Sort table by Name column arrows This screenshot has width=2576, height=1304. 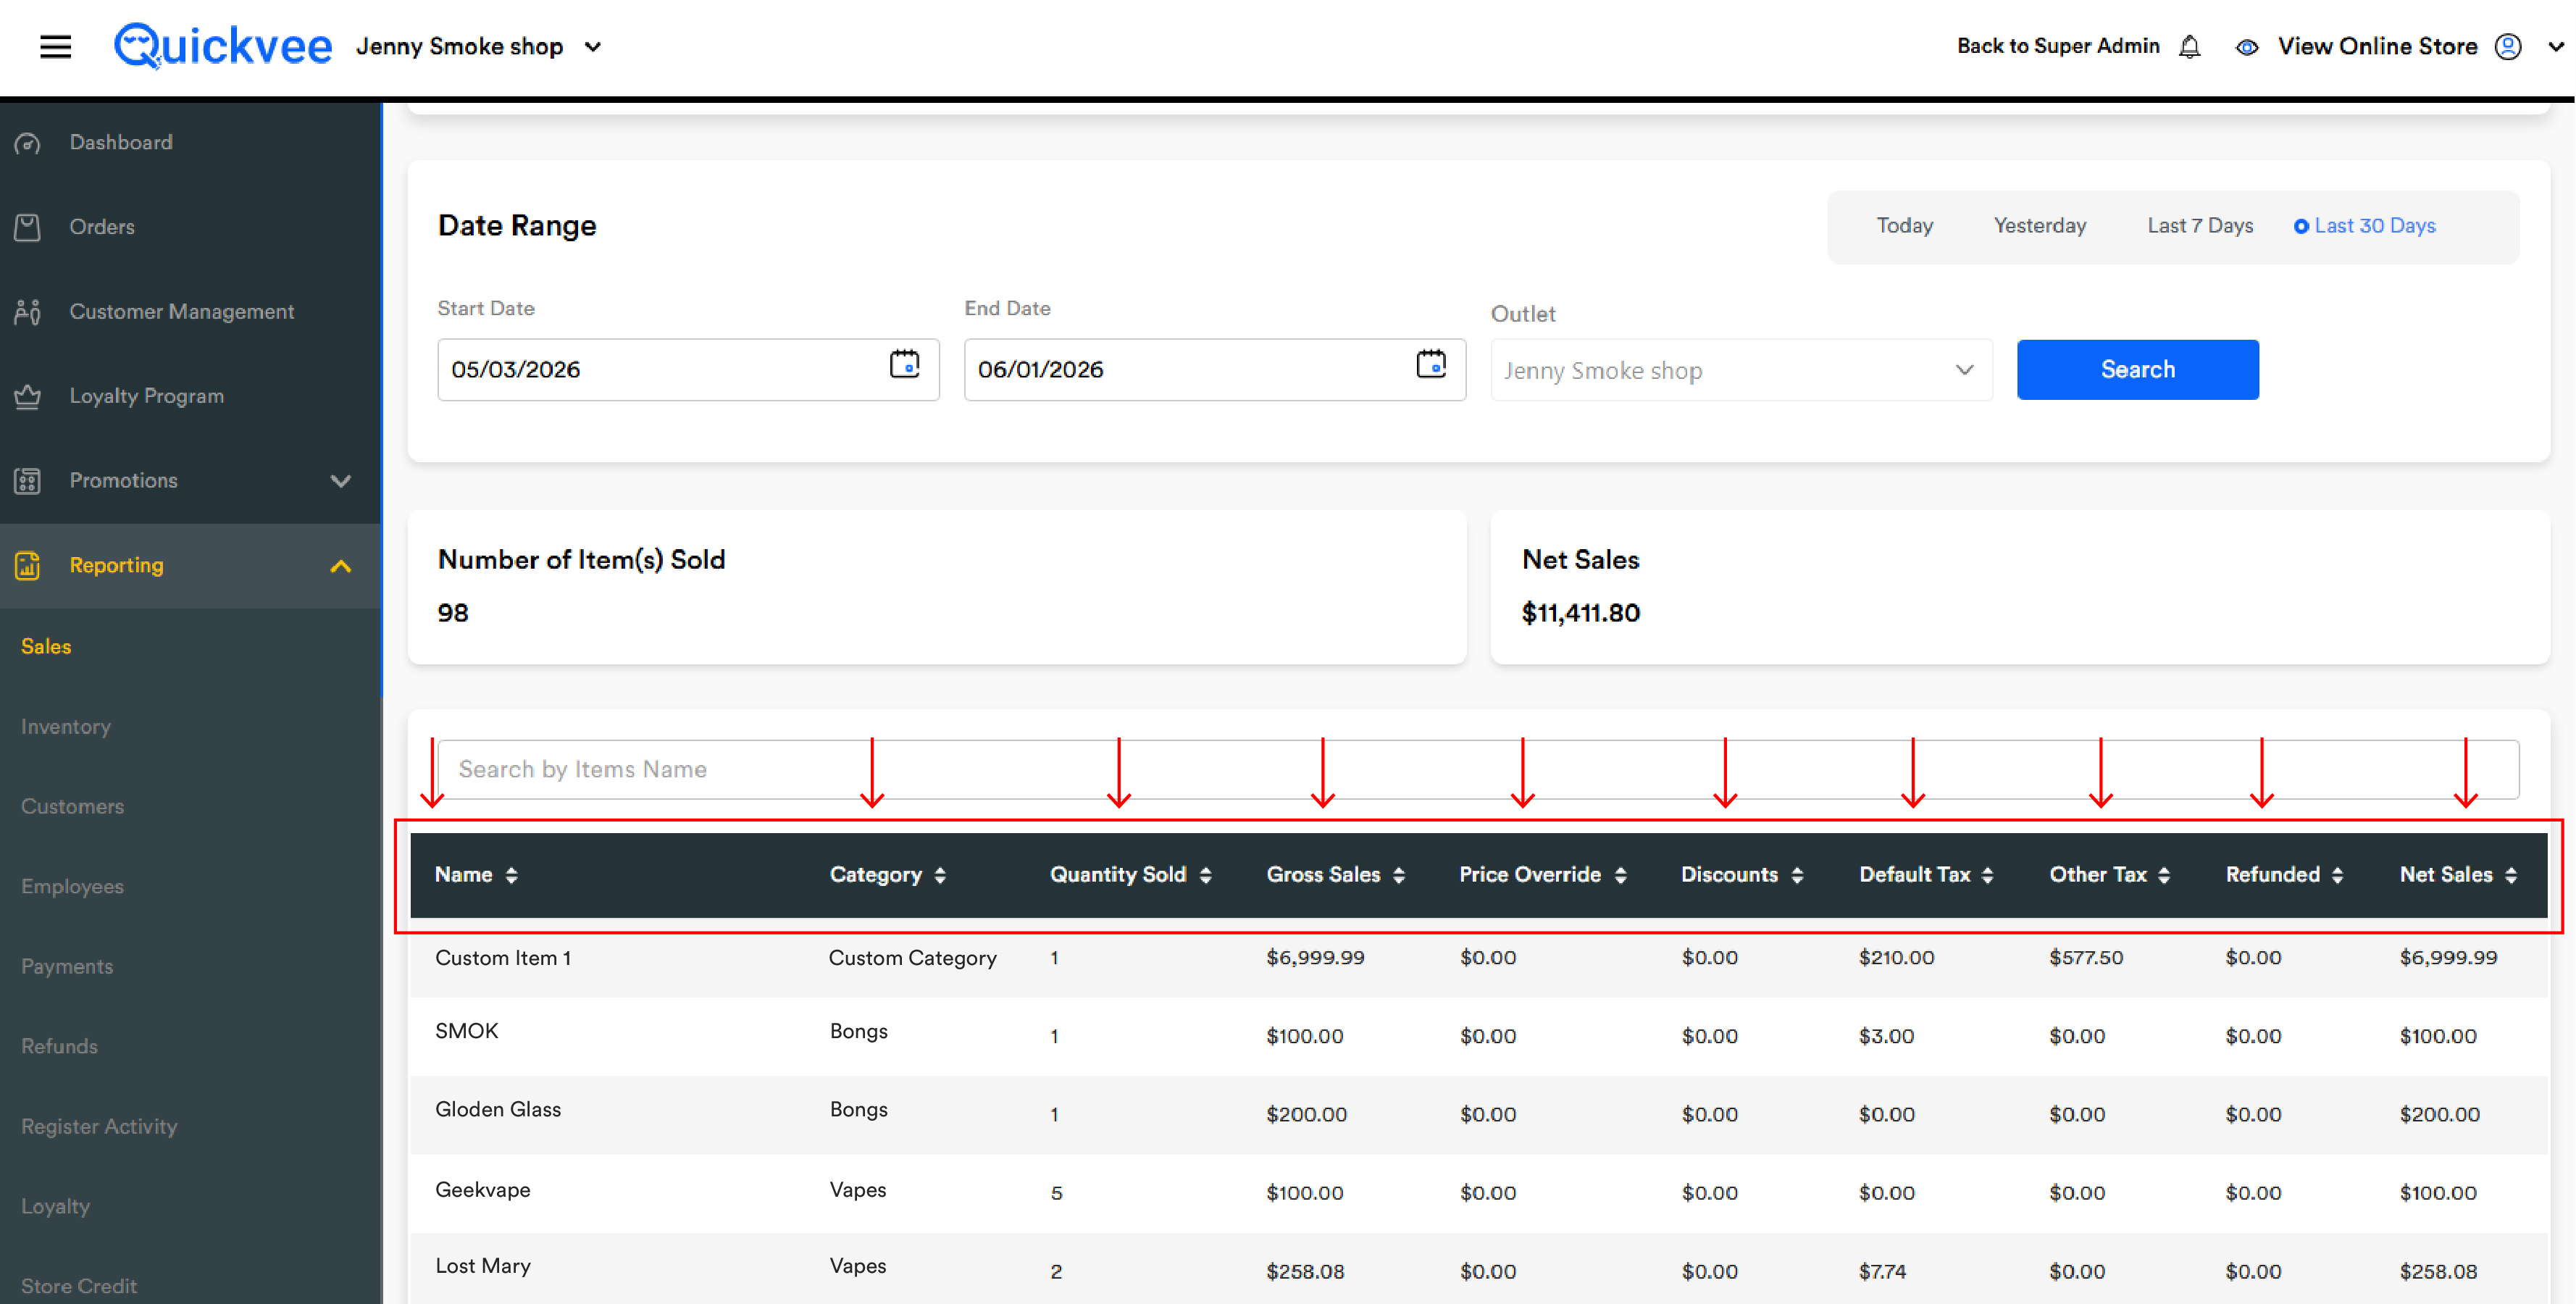tap(512, 875)
